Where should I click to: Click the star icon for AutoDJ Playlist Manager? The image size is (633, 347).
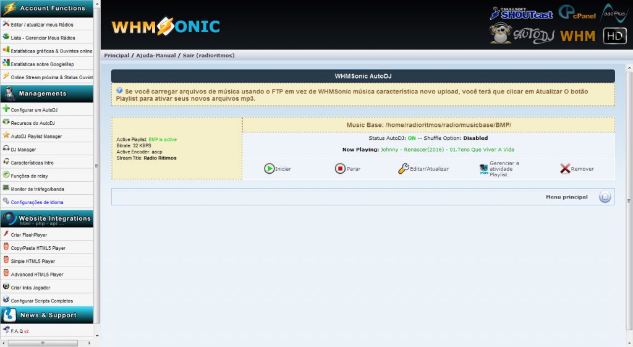6,135
